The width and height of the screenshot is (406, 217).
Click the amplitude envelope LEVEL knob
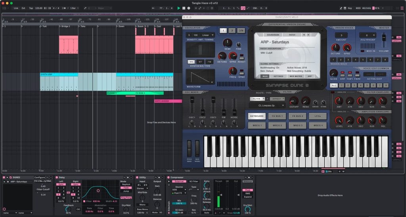pyautogui.click(x=339, y=120)
